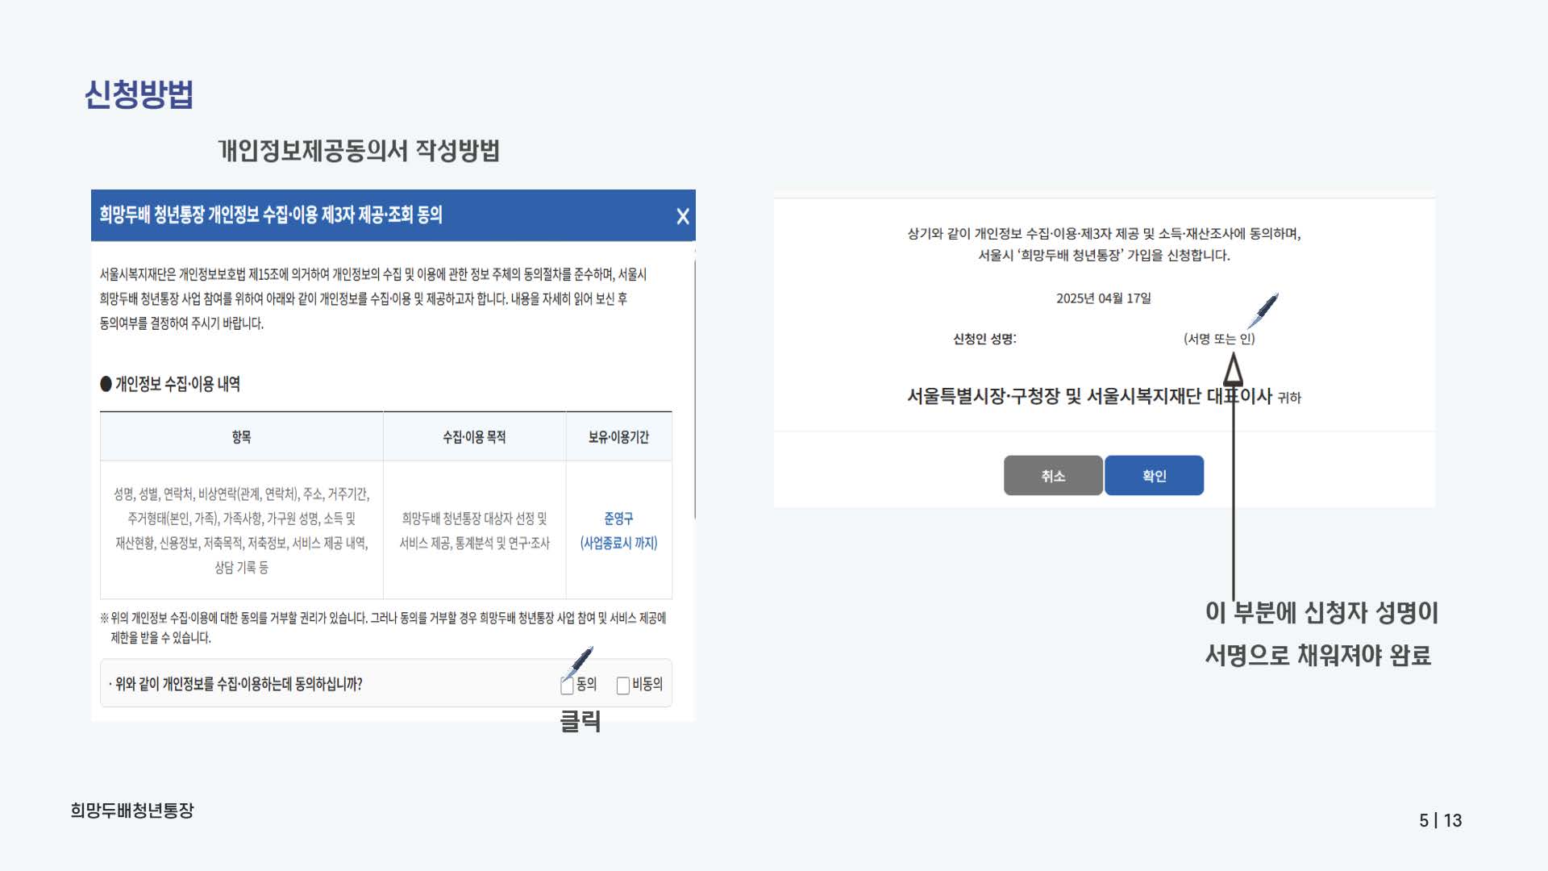Click the X icon on the consent dialog header
1548x871 pixels.
coord(682,216)
